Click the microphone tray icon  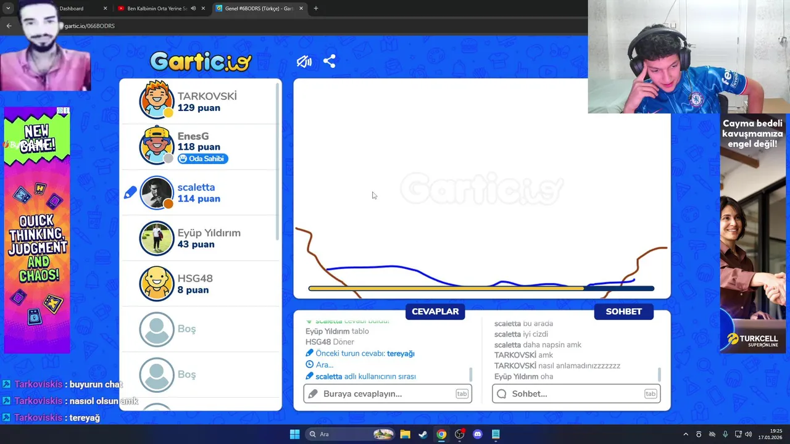[725, 434]
